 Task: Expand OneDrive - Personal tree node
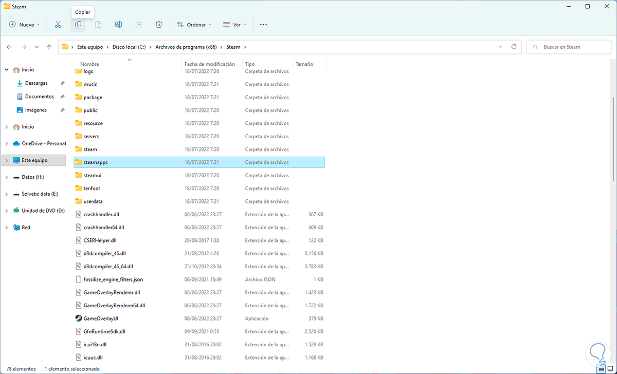7,144
